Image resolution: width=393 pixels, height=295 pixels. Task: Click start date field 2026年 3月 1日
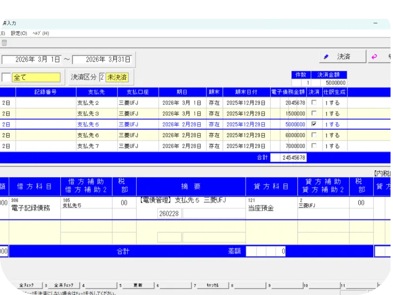tap(32, 59)
